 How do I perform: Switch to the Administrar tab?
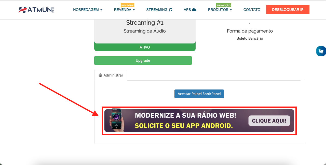(x=111, y=75)
